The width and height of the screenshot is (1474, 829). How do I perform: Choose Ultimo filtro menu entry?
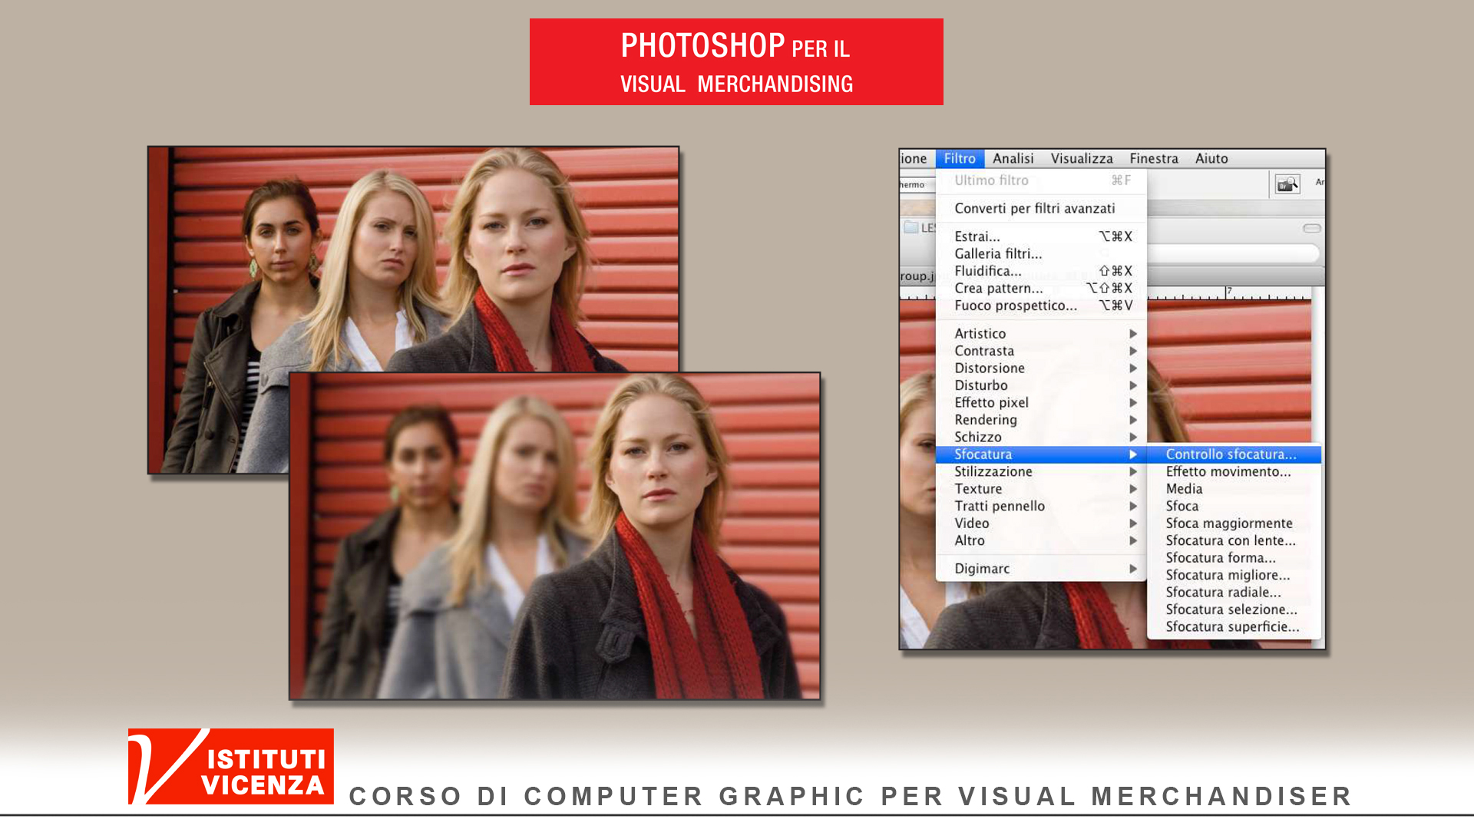1041,180
